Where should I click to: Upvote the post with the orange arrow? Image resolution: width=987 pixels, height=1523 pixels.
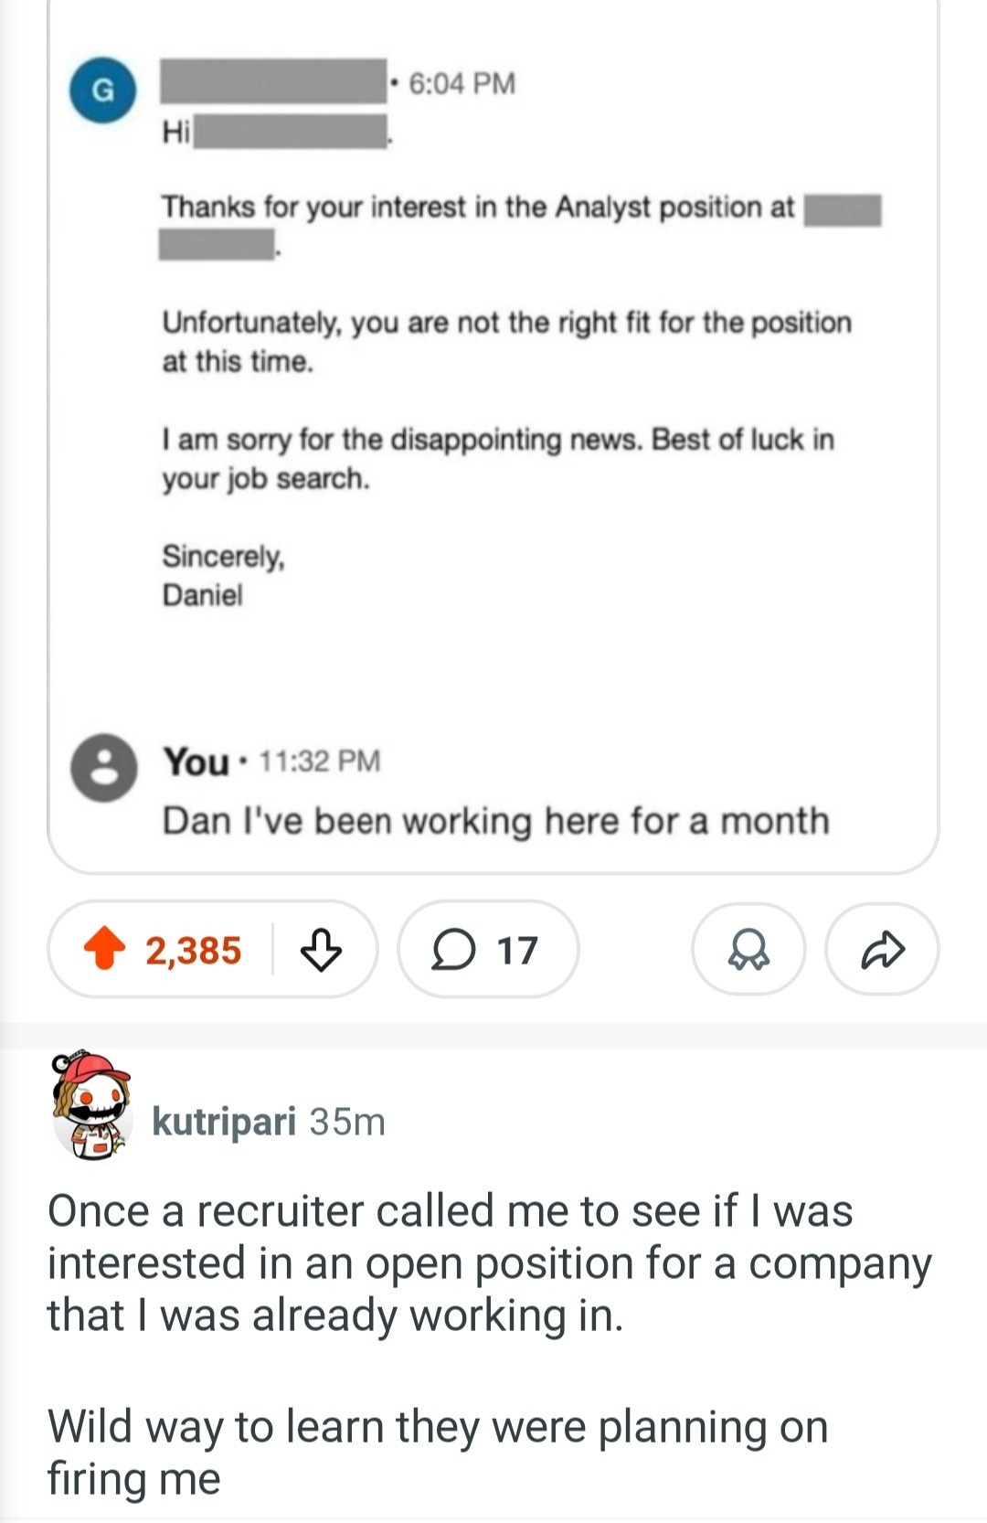pyautogui.click(x=104, y=949)
